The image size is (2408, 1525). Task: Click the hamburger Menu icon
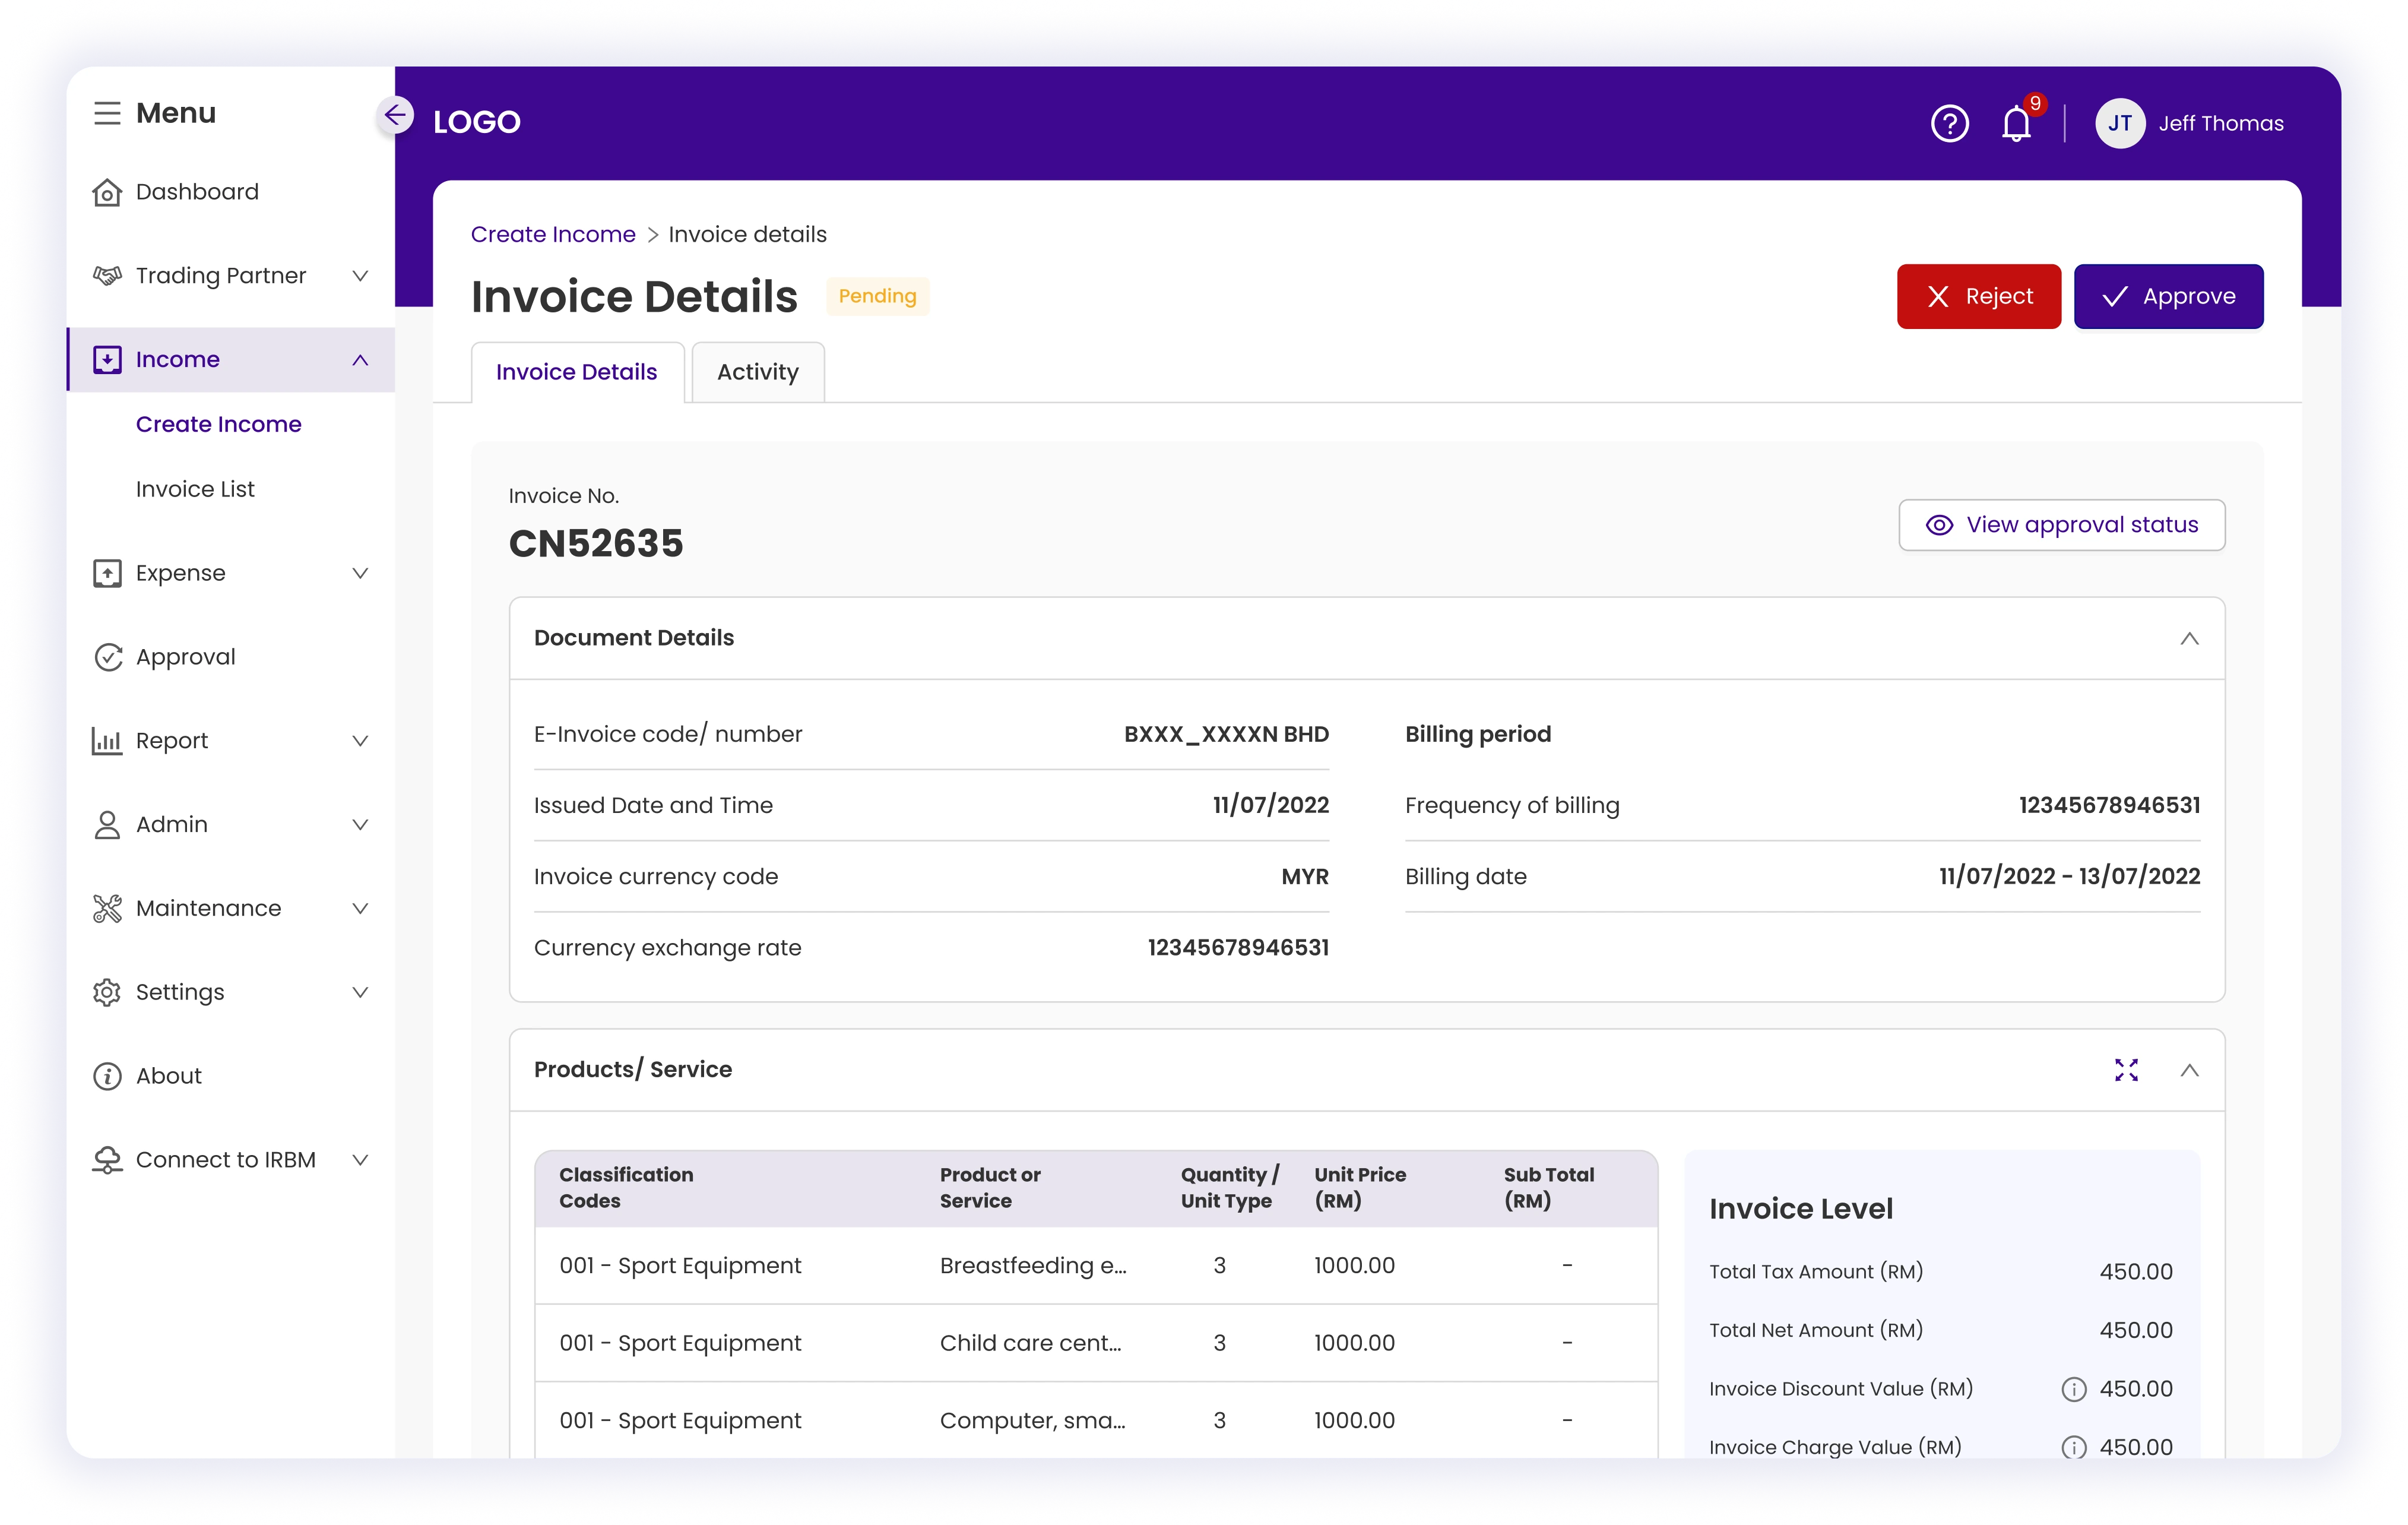(107, 113)
